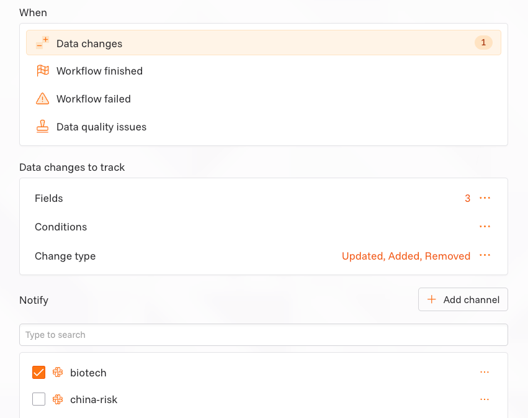The width and height of the screenshot is (528, 418).
Task: Click the Workflow finished flag icon
Action: pyautogui.click(x=42, y=71)
